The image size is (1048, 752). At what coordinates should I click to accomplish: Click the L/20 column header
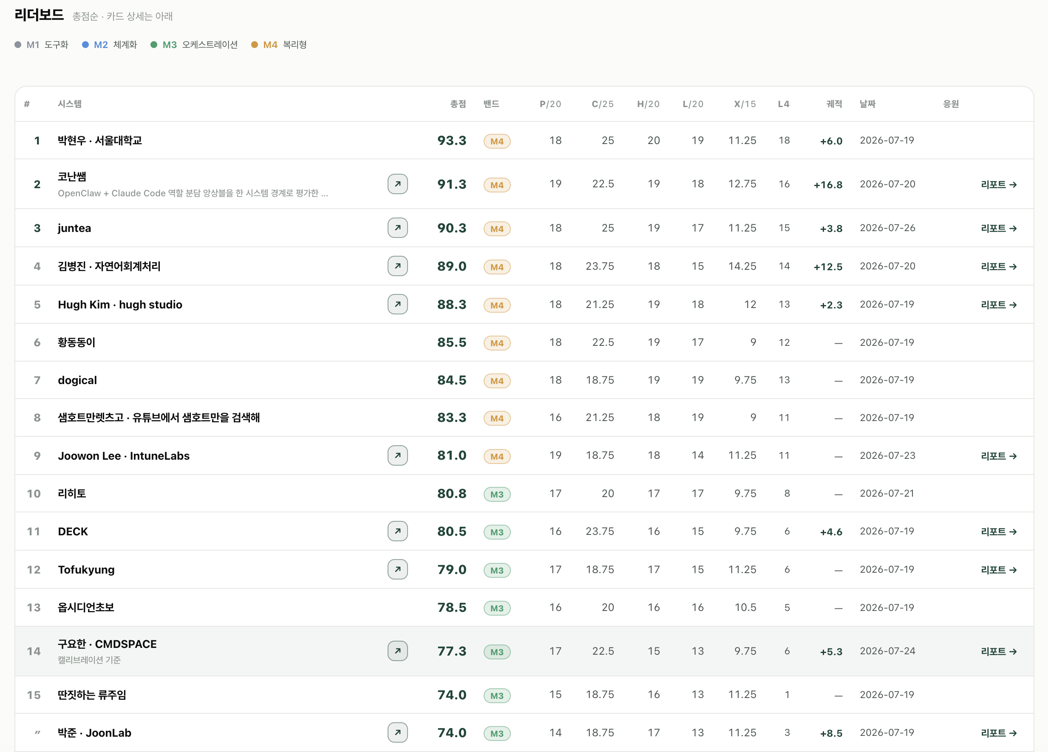click(x=693, y=104)
